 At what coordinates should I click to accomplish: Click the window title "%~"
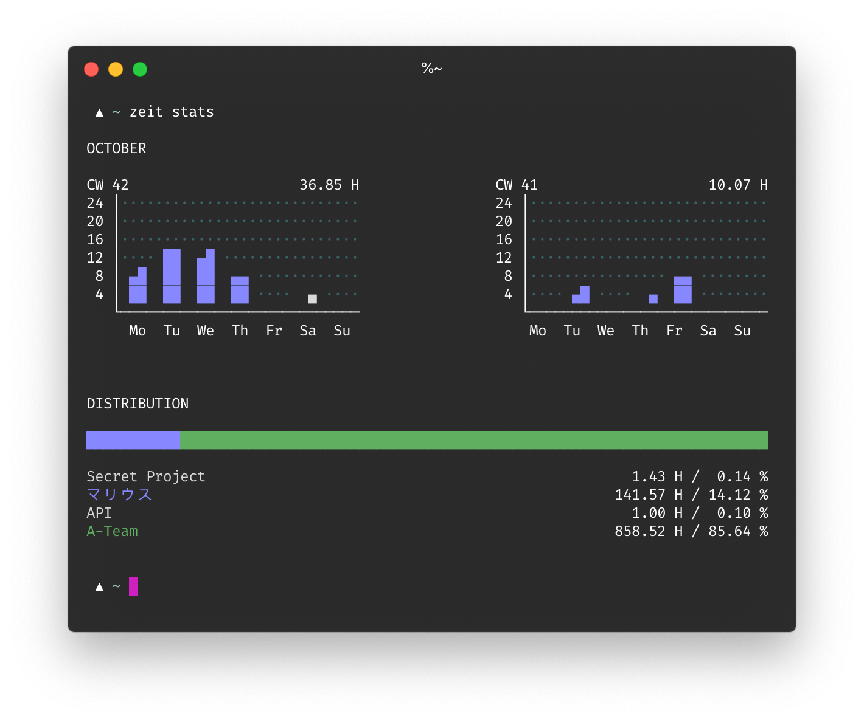432,68
